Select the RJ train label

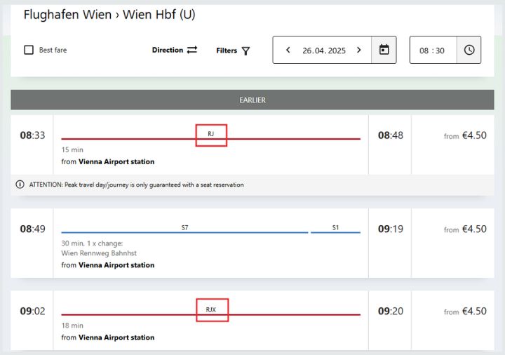pyautogui.click(x=211, y=134)
